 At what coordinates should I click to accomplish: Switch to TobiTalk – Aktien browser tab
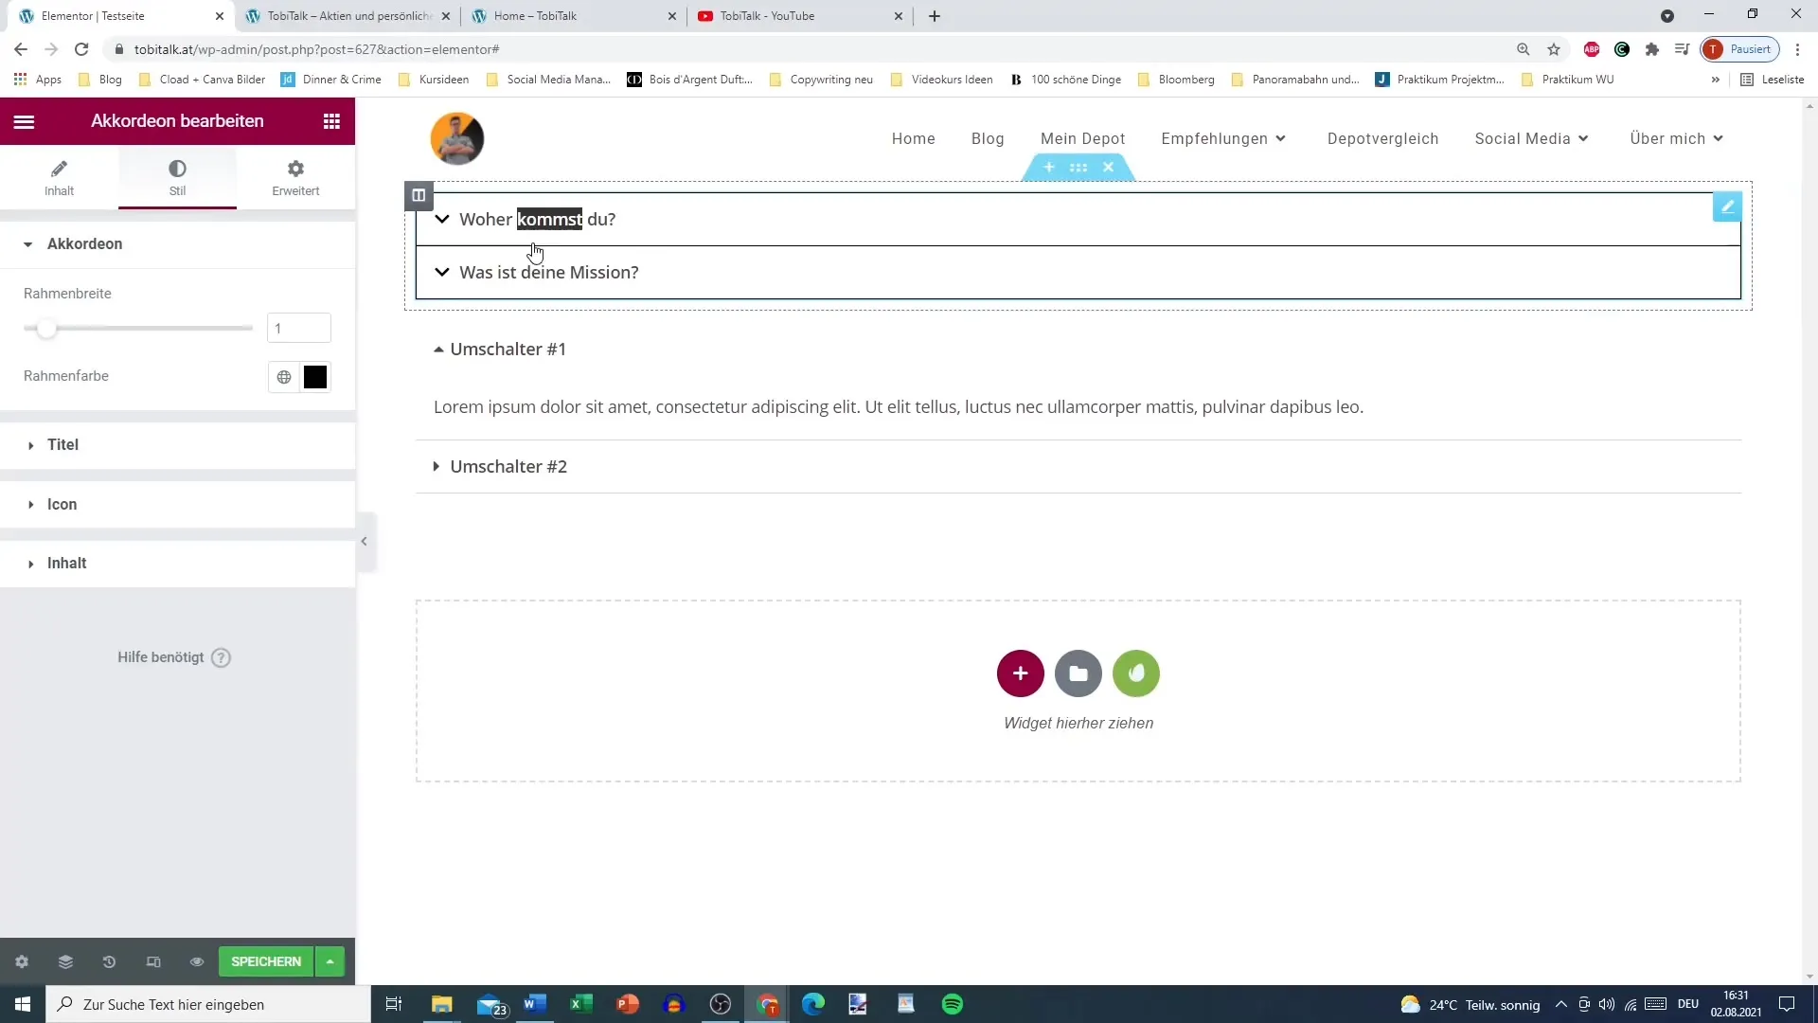(x=348, y=16)
